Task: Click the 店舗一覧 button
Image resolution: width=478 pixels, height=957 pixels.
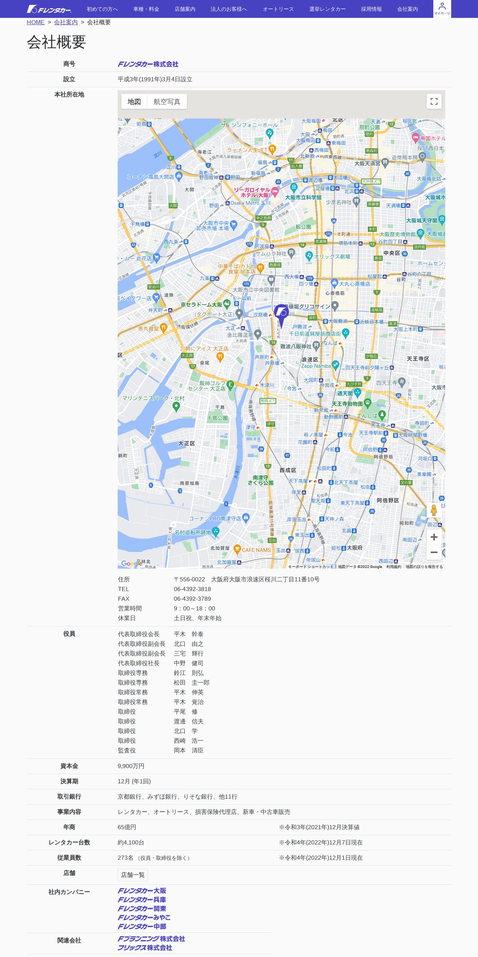Action: (133, 875)
